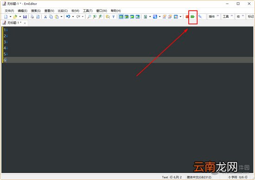The width and height of the screenshot is (255, 180).
Task: Open the 比较(C) menu
Action: click(63, 11)
